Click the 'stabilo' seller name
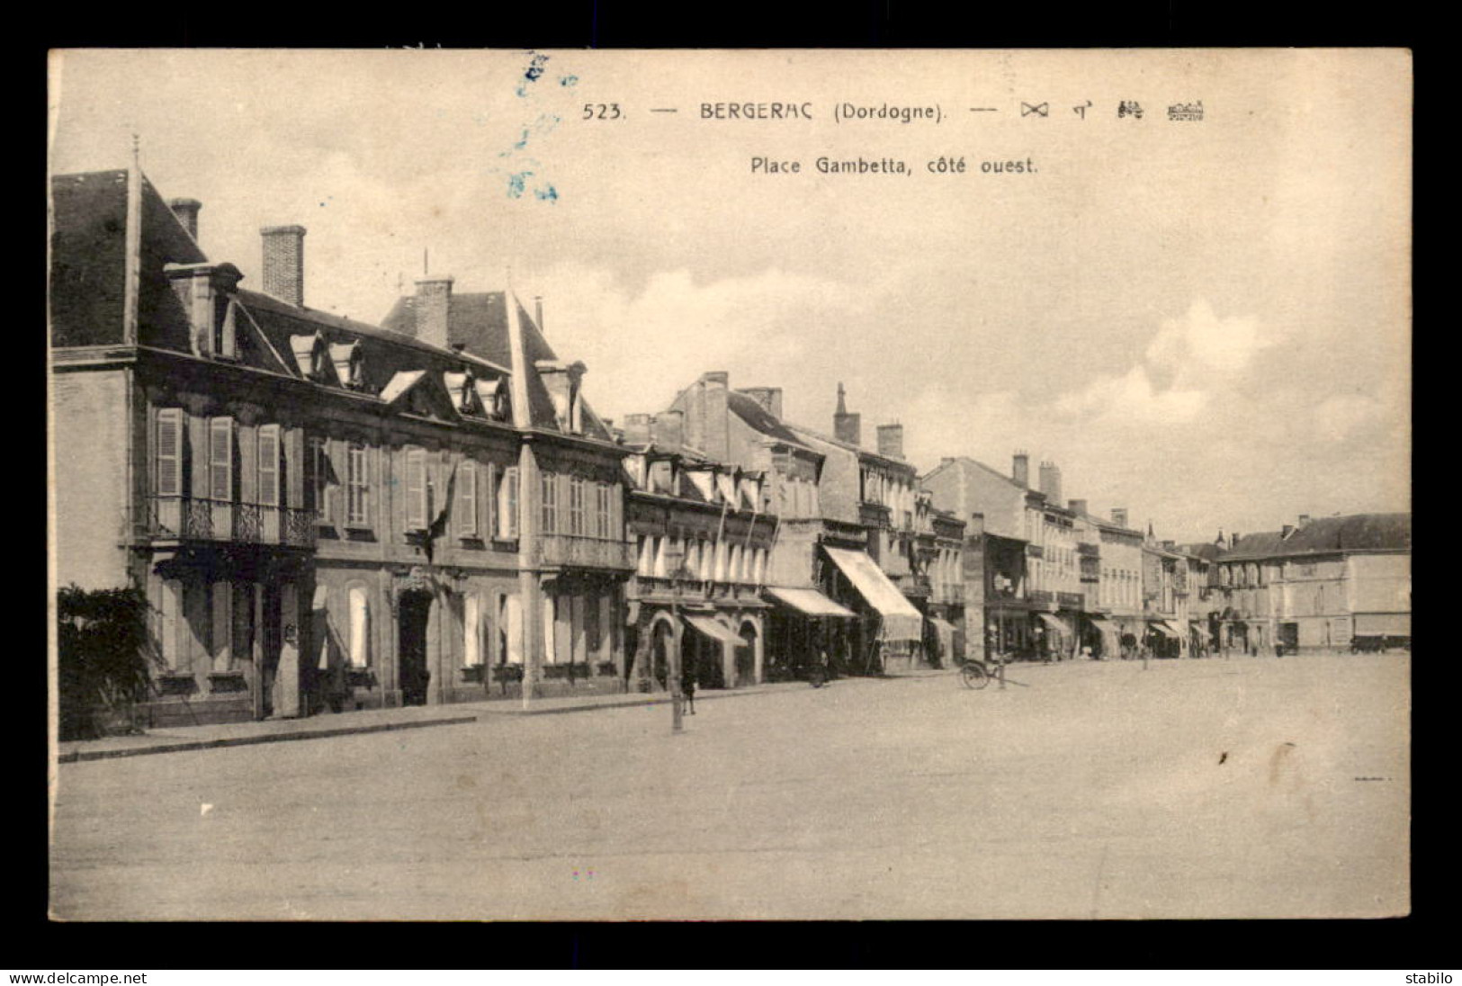This screenshot has height=986, width=1462. coord(1429,978)
